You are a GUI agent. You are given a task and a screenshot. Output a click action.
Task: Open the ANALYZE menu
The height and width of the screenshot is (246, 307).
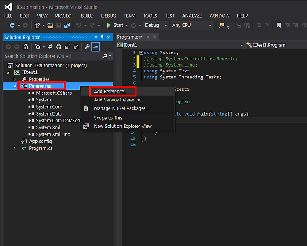coord(192,16)
